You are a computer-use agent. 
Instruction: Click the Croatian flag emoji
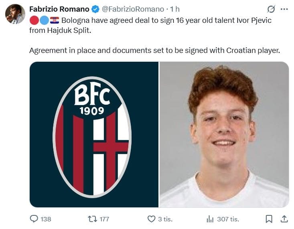click(x=55, y=20)
